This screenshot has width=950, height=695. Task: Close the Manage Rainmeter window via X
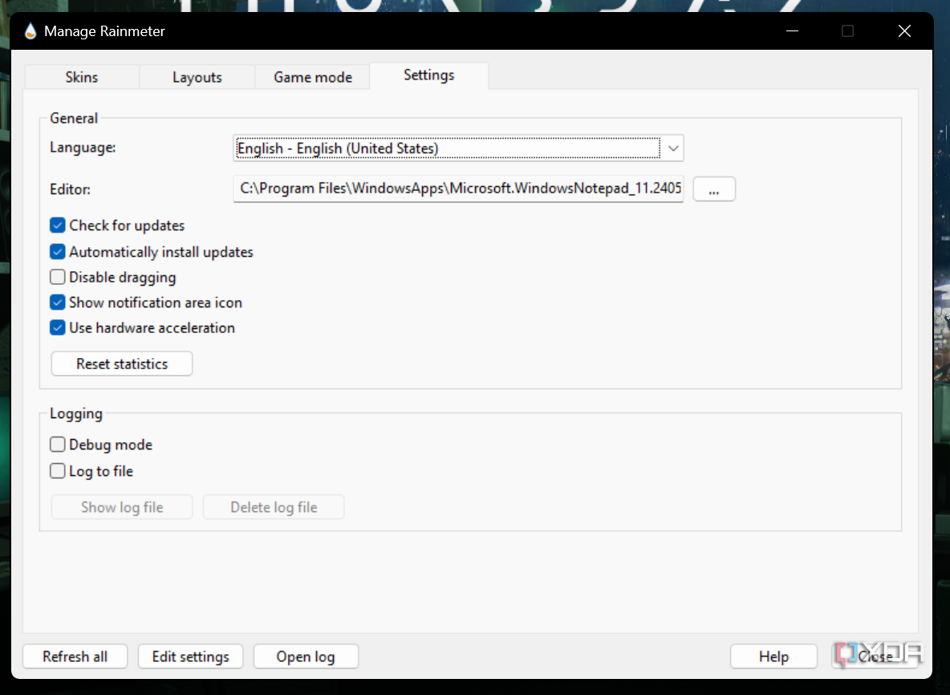(904, 31)
